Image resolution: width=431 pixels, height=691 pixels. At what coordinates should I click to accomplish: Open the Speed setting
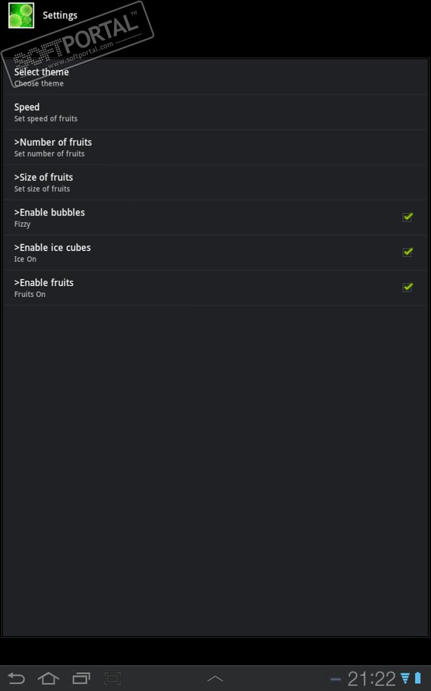27,112
